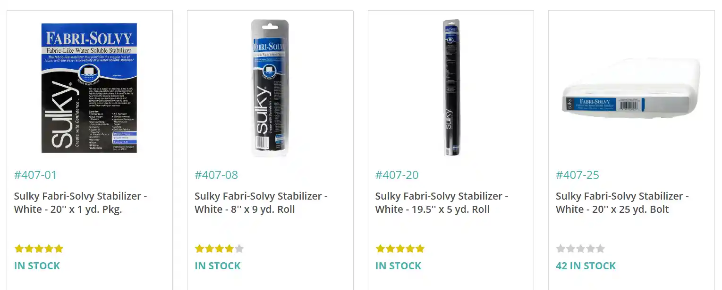The image size is (722, 290).
Task: Click item number #407-20
Action: pyautogui.click(x=397, y=175)
